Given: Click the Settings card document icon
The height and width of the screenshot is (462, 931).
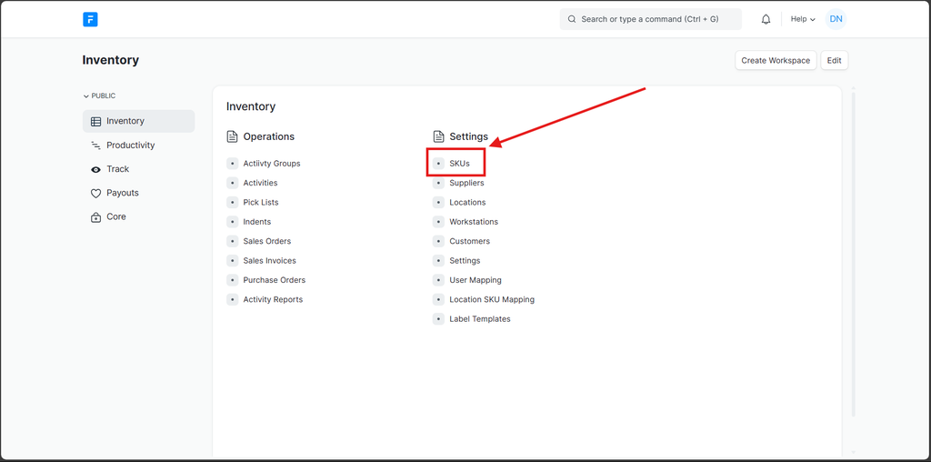Looking at the screenshot, I should [439, 136].
